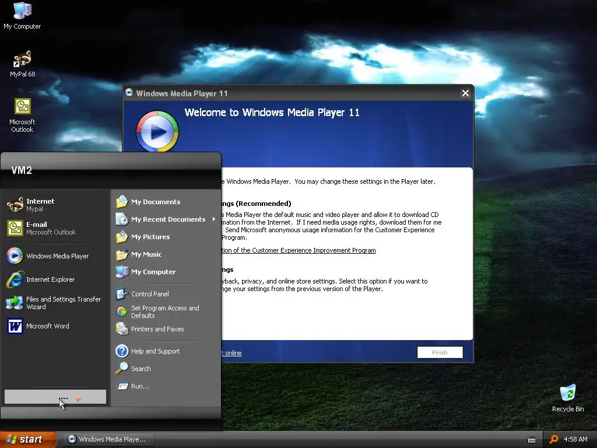Select My Computer desktop icon
This screenshot has height=448, width=597.
pyautogui.click(x=22, y=16)
